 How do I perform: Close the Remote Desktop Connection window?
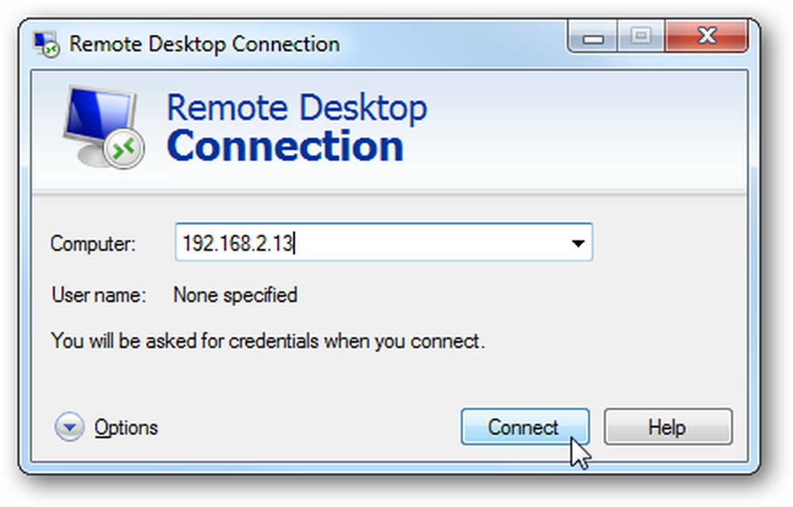pyautogui.click(x=707, y=36)
